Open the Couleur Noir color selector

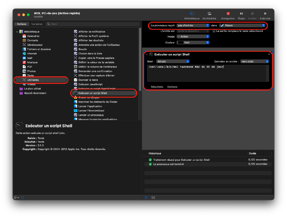(x=193, y=42)
